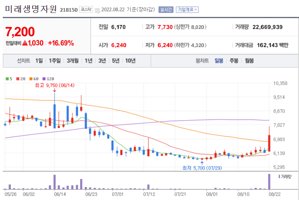Click the 미래생명자원 stock name
The width and height of the screenshot is (299, 200).
[31, 9]
